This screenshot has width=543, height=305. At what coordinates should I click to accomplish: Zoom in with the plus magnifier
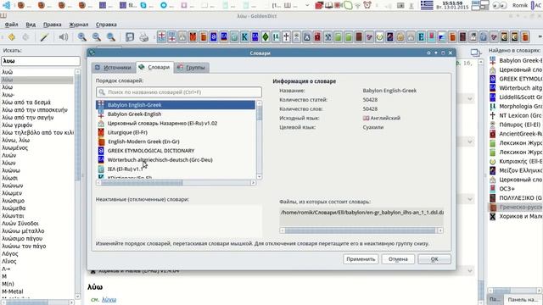[82, 37]
